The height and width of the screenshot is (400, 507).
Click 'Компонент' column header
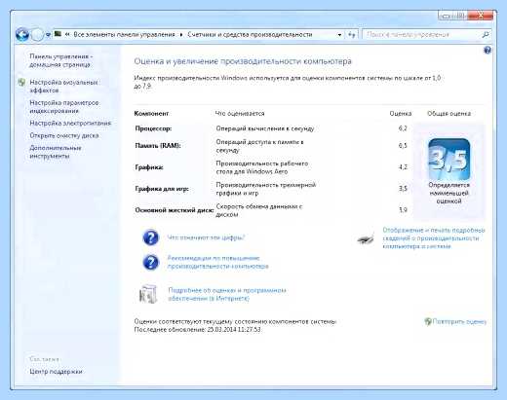[151, 113]
